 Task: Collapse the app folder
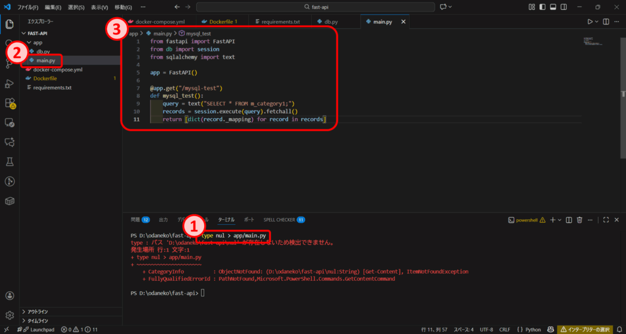(37, 43)
